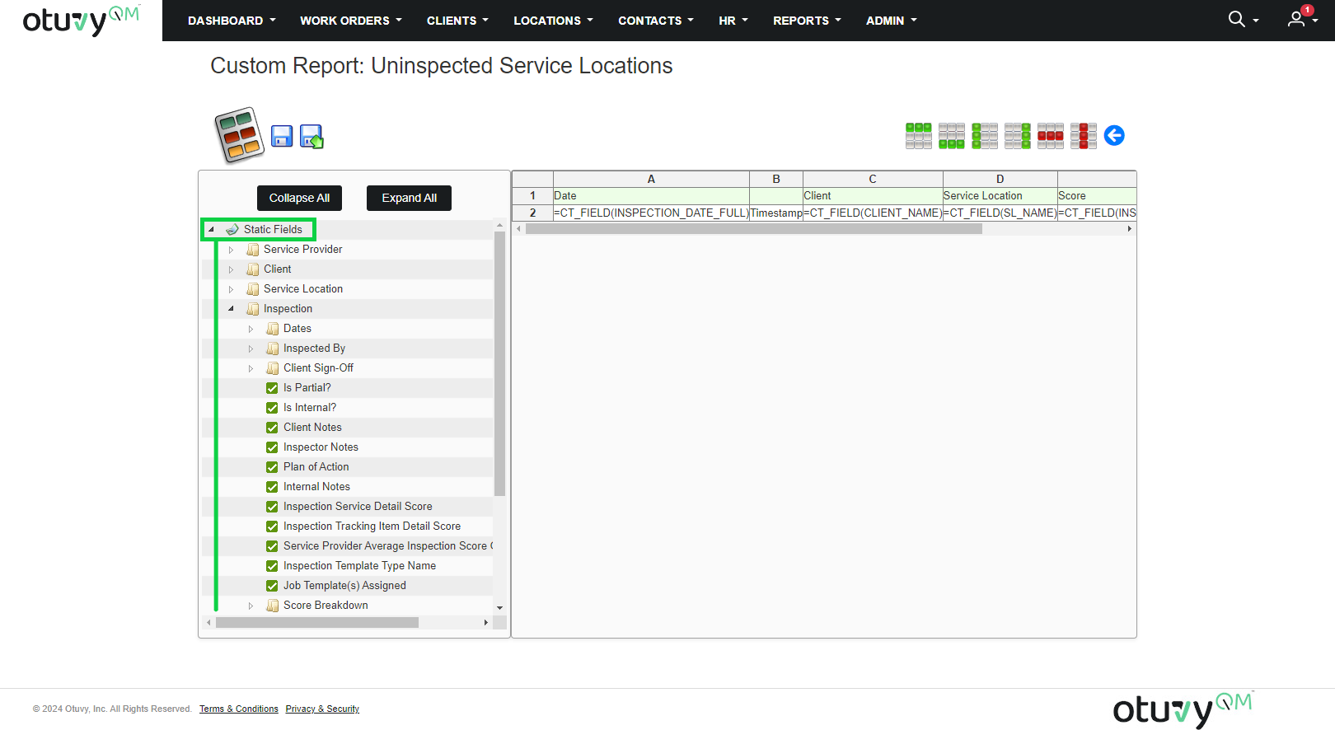Toggle the Client Notes checkbox

[x=272, y=428]
